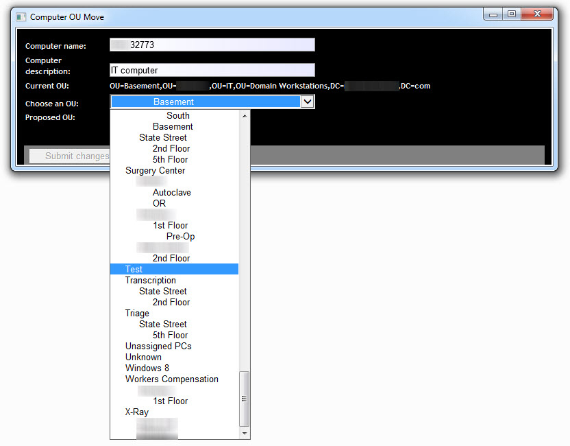Select 'X-Ray' at the list bottom
This screenshot has height=446, width=570.
coord(136,412)
